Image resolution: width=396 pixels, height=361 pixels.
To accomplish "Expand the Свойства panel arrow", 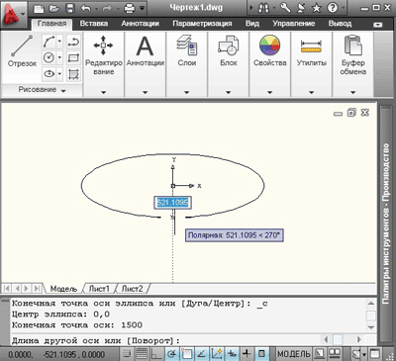I will [269, 92].
